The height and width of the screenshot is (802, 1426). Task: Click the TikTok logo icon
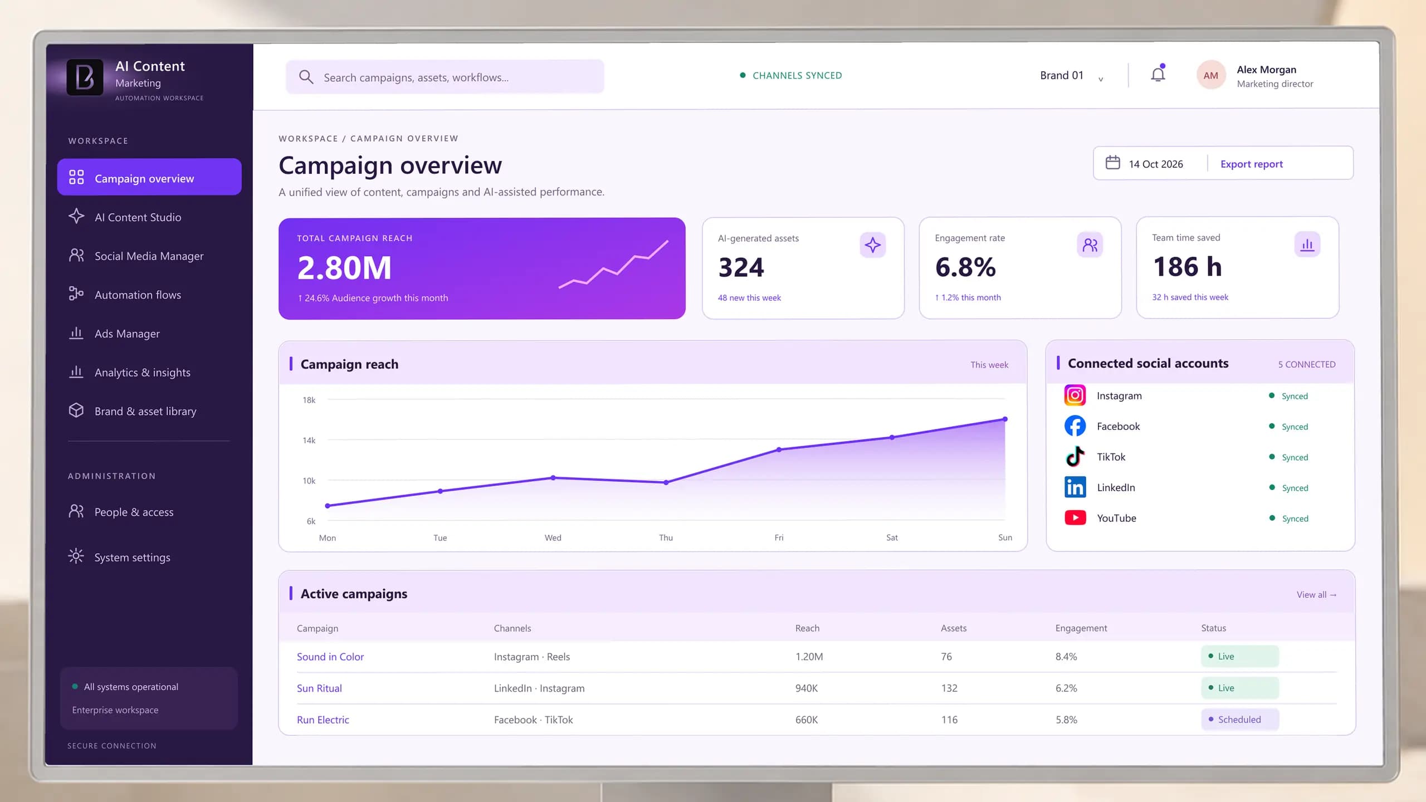point(1075,457)
